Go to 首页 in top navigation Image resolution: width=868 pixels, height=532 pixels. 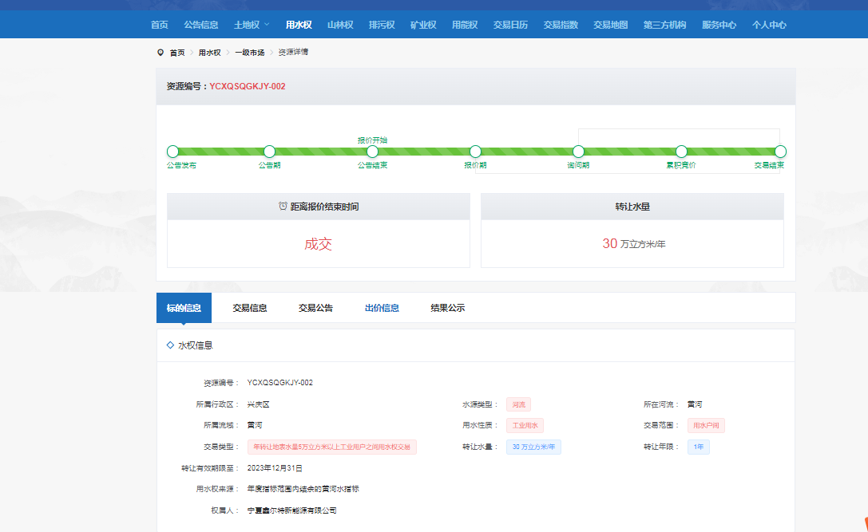click(x=160, y=25)
